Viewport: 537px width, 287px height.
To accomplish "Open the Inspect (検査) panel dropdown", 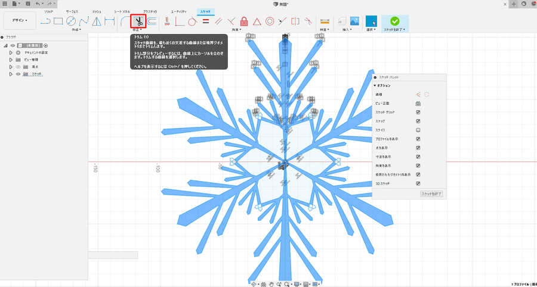I will coord(325,30).
